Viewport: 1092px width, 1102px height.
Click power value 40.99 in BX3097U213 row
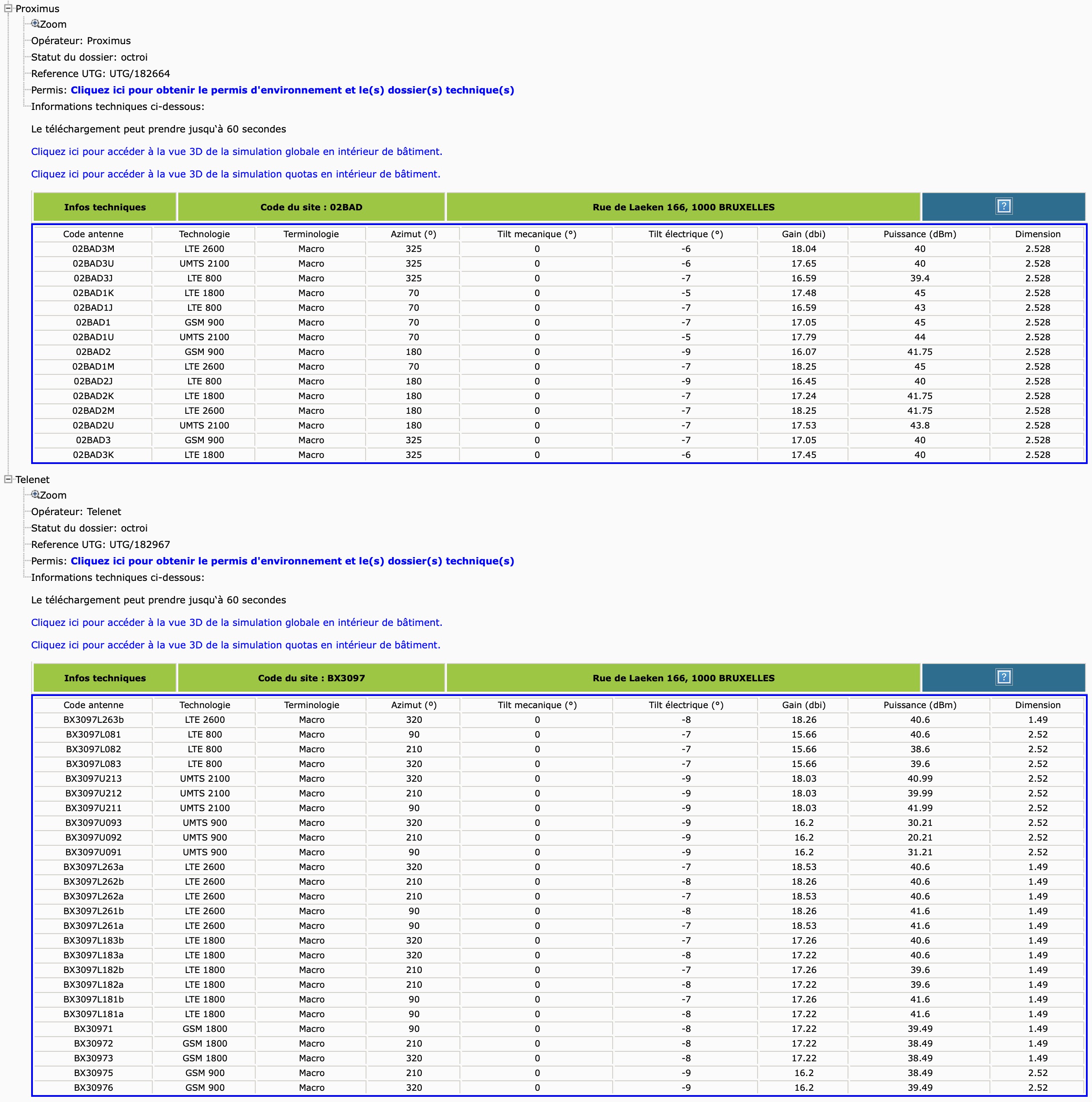[920, 779]
